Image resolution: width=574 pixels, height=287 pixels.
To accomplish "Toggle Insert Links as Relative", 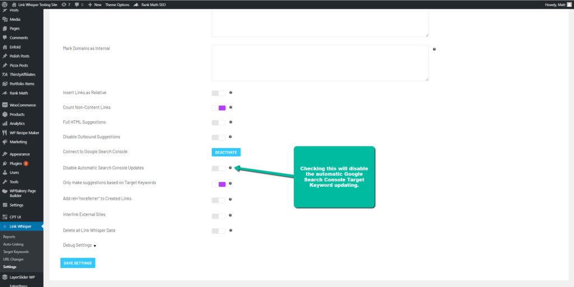I will click(219, 93).
